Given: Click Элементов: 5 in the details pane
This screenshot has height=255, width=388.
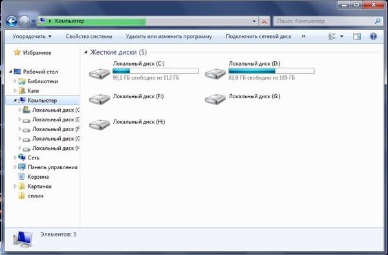Looking at the screenshot, I should coord(59,234).
